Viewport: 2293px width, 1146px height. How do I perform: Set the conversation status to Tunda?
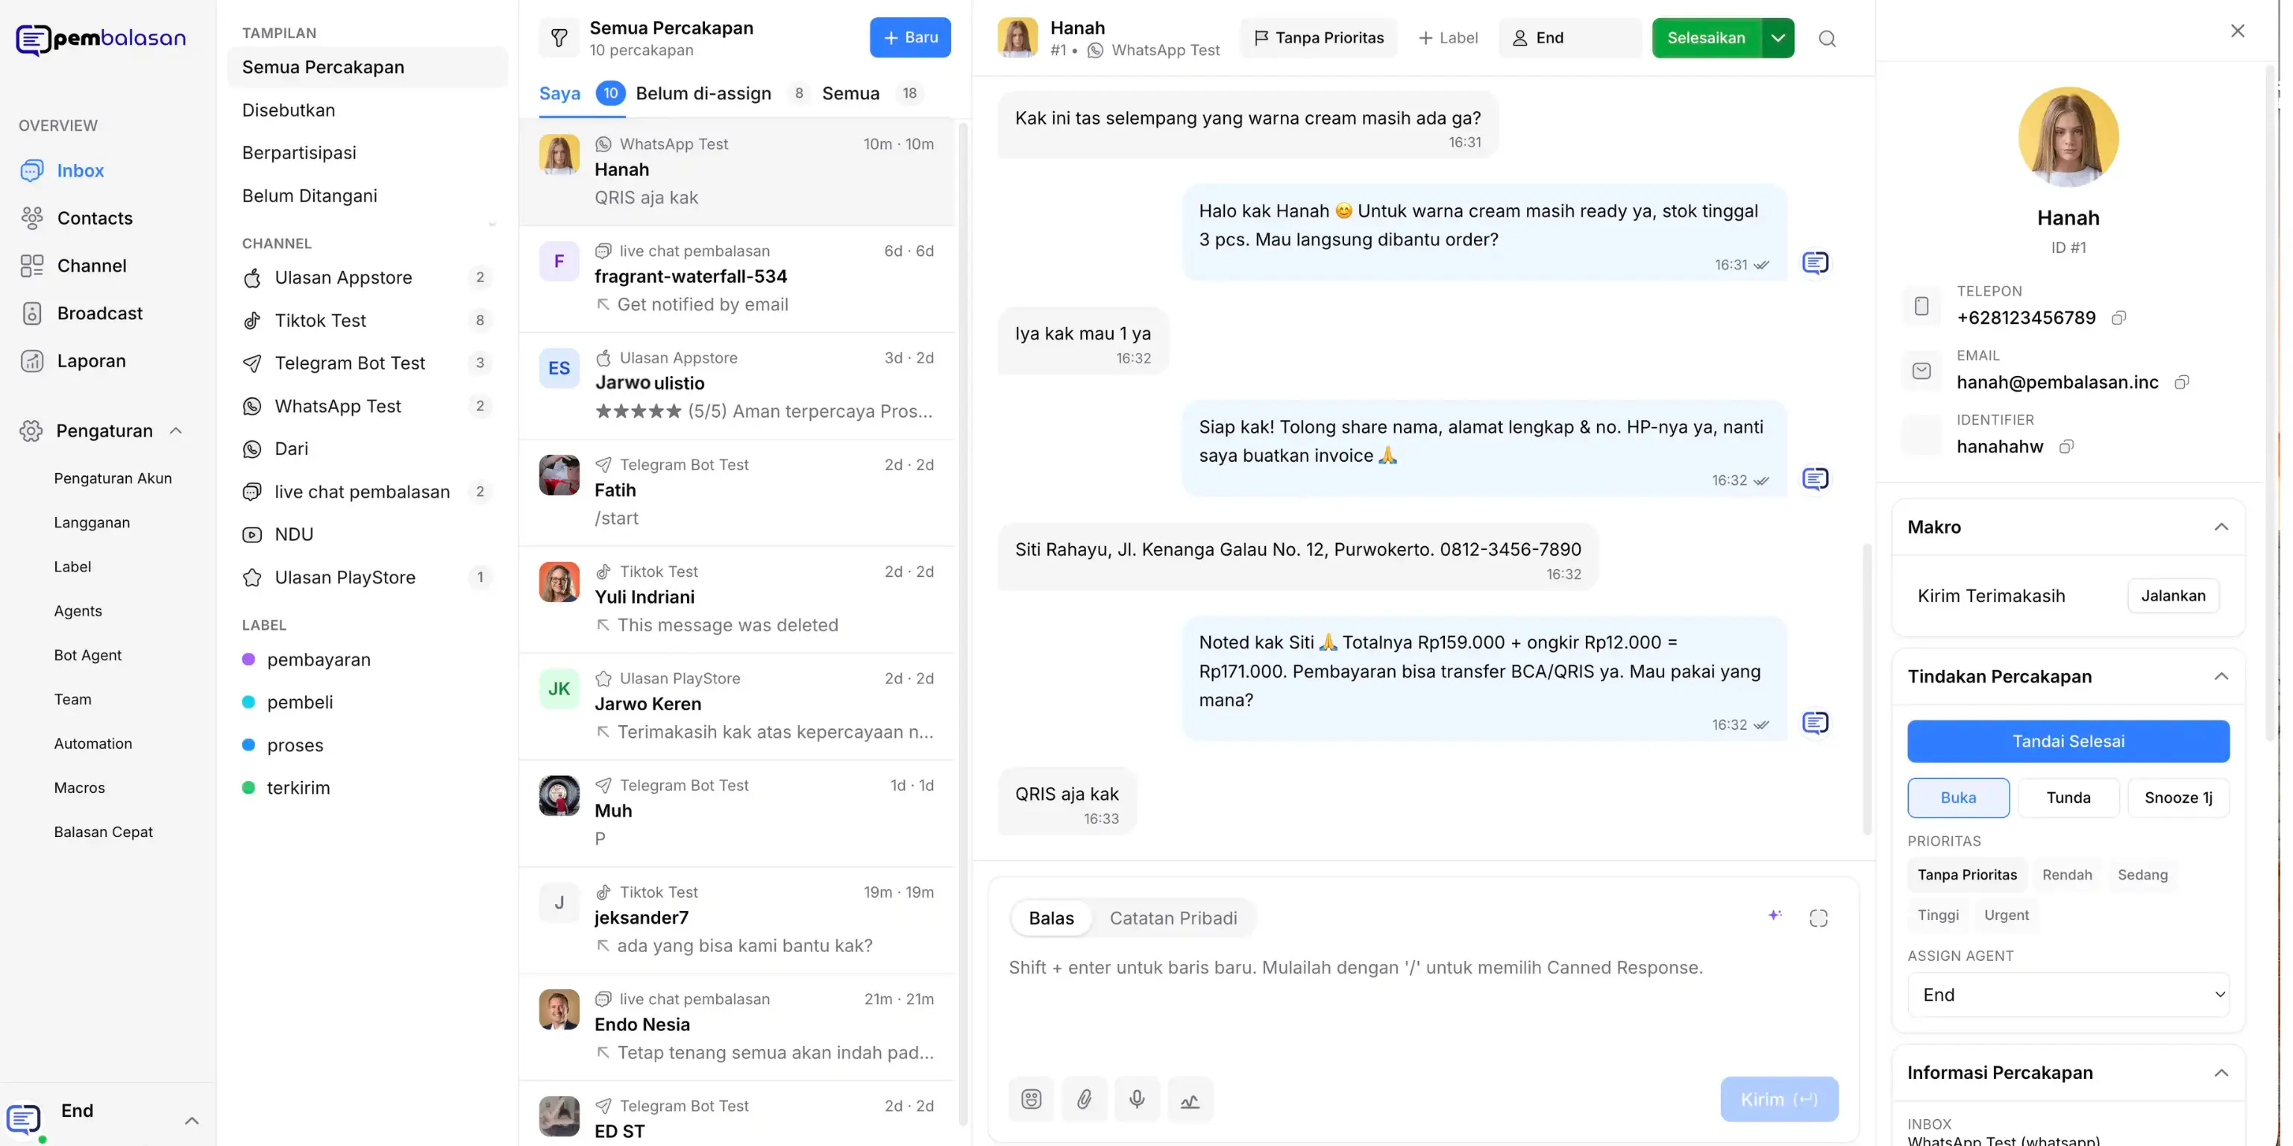click(2068, 798)
